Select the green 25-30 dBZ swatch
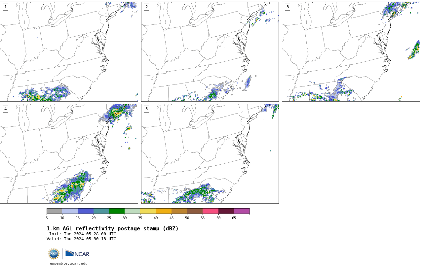The height and width of the screenshot is (267, 423). (117, 211)
